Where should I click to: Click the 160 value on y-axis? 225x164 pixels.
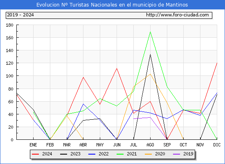9,38
